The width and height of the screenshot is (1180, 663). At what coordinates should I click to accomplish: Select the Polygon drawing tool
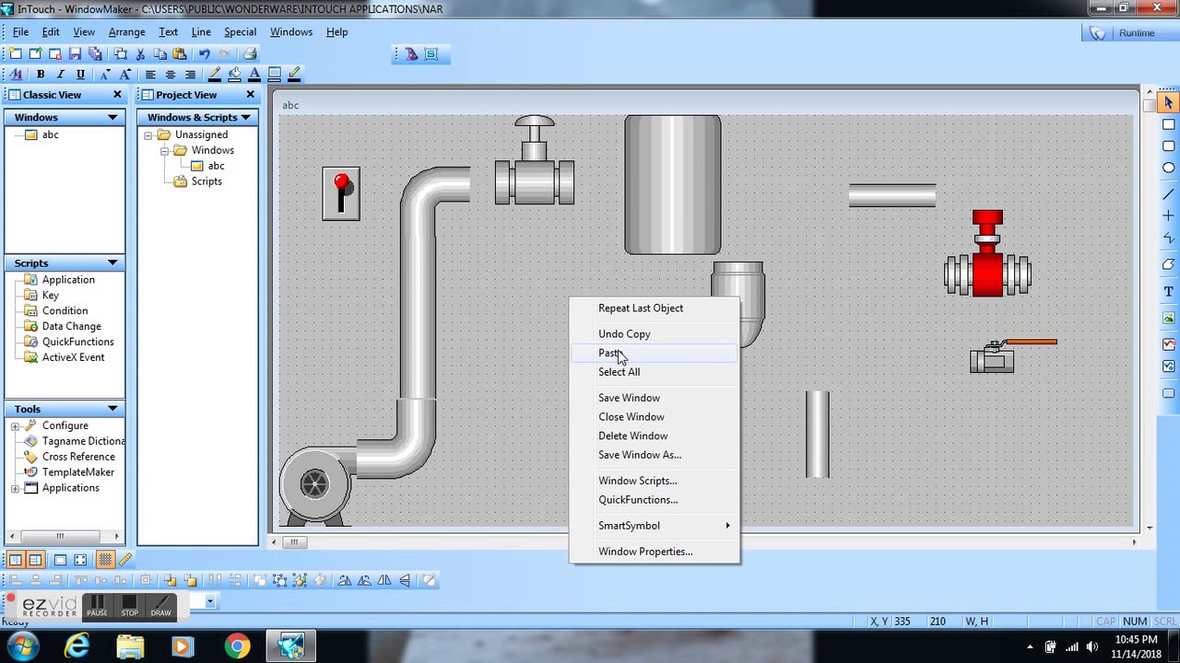(1168, 264)
